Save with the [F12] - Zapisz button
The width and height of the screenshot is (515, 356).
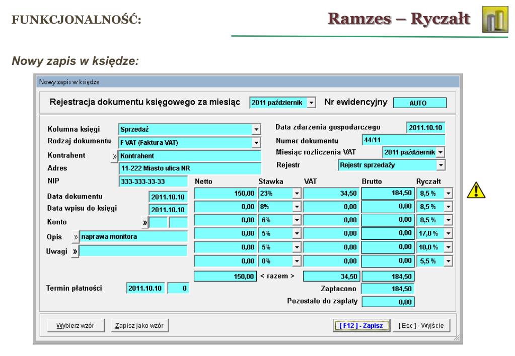[x=361, y=325]
